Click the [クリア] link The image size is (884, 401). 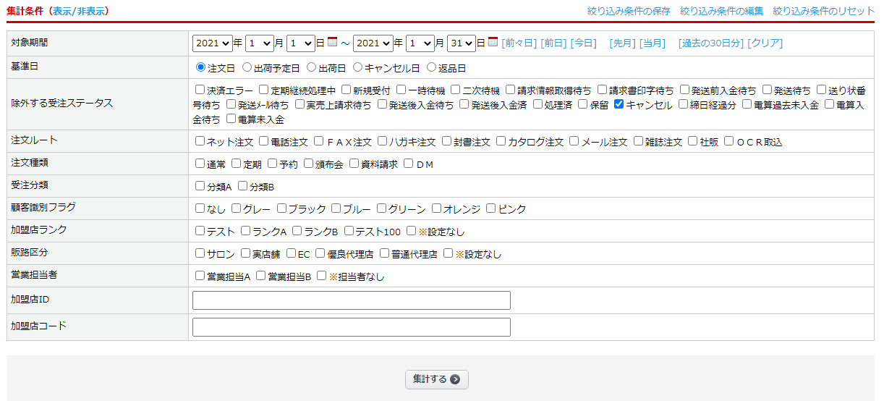[765, 43]
